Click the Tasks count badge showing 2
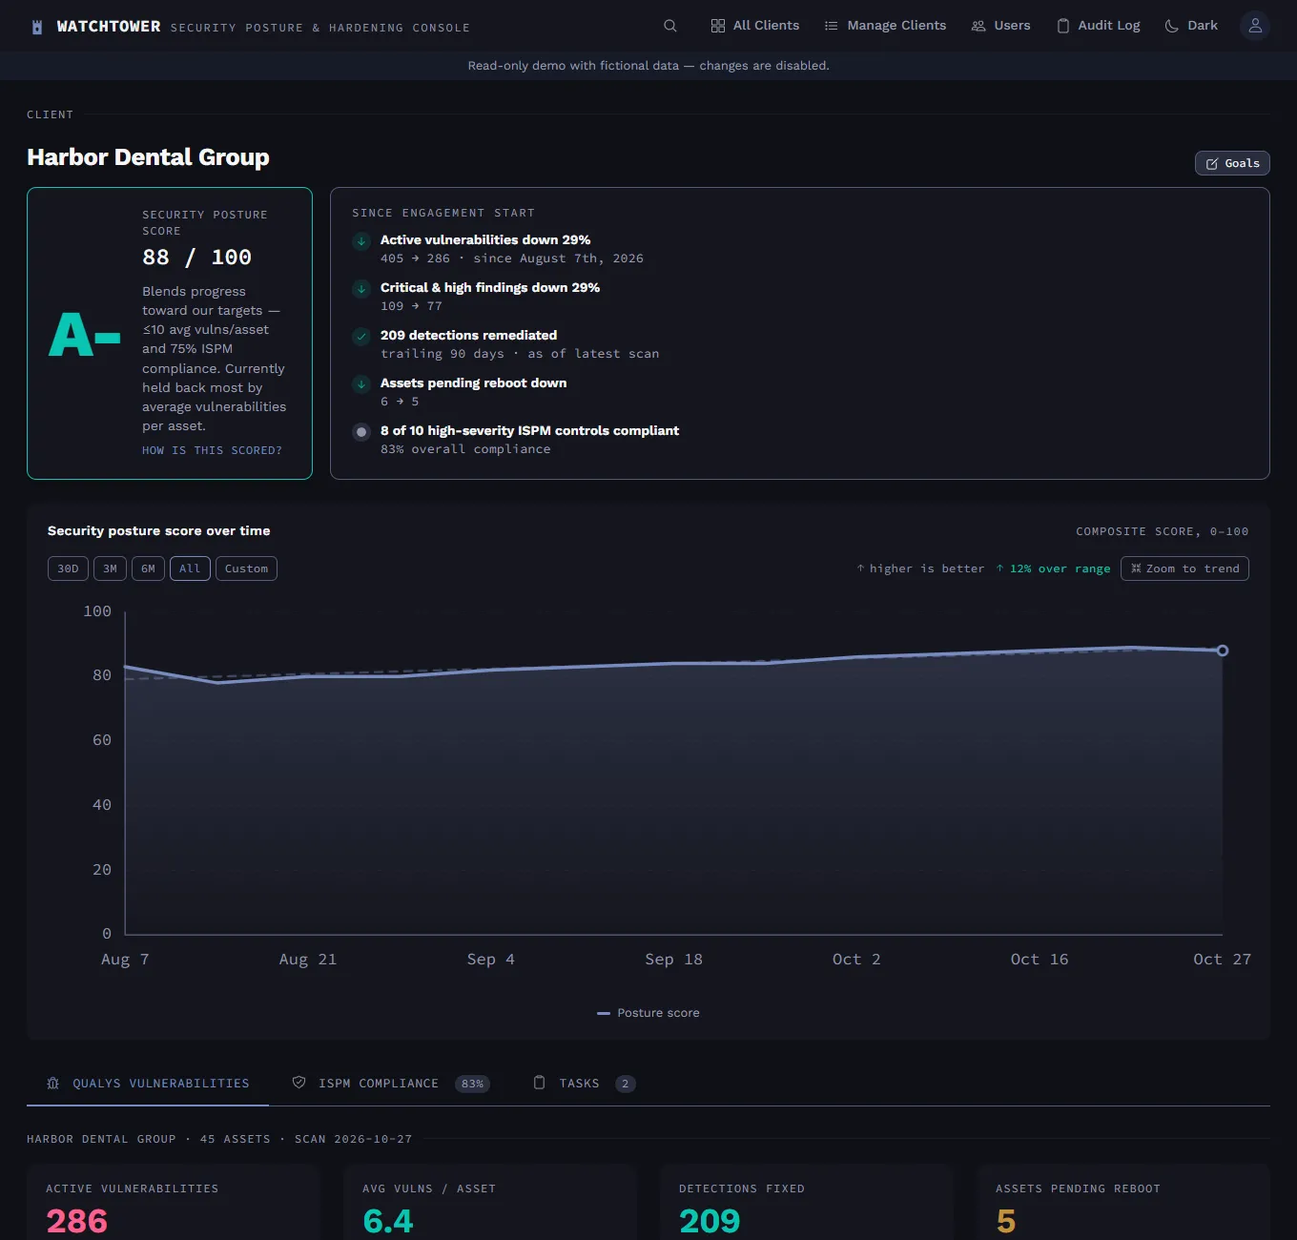The height and width of the screenshot is (1240, 1297). [626, 1084]
